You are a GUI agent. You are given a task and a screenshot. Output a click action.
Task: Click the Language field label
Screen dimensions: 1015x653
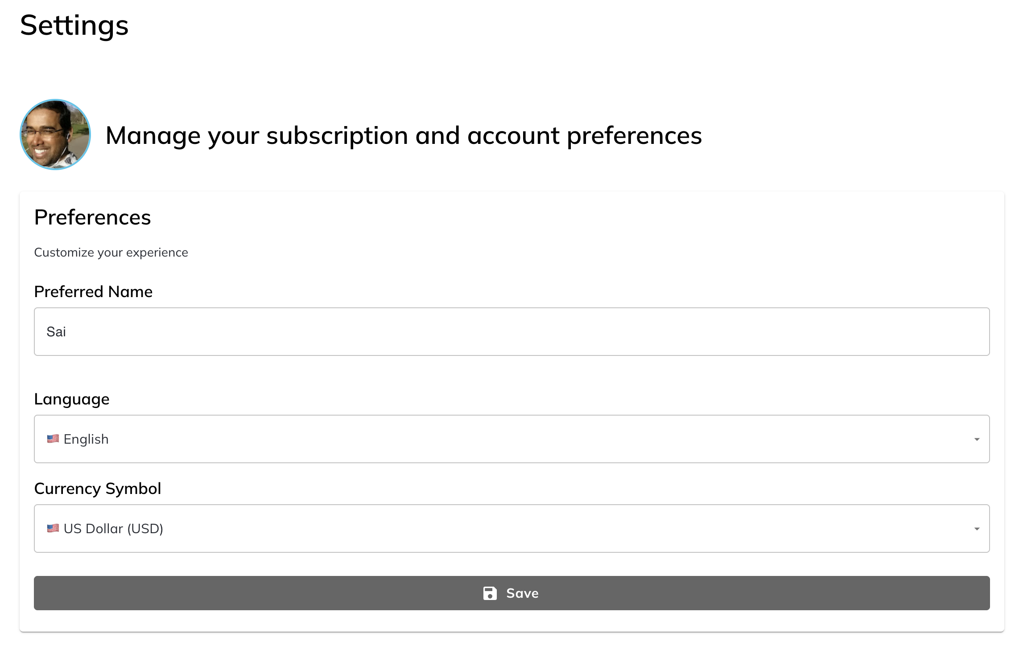[72, 399]
